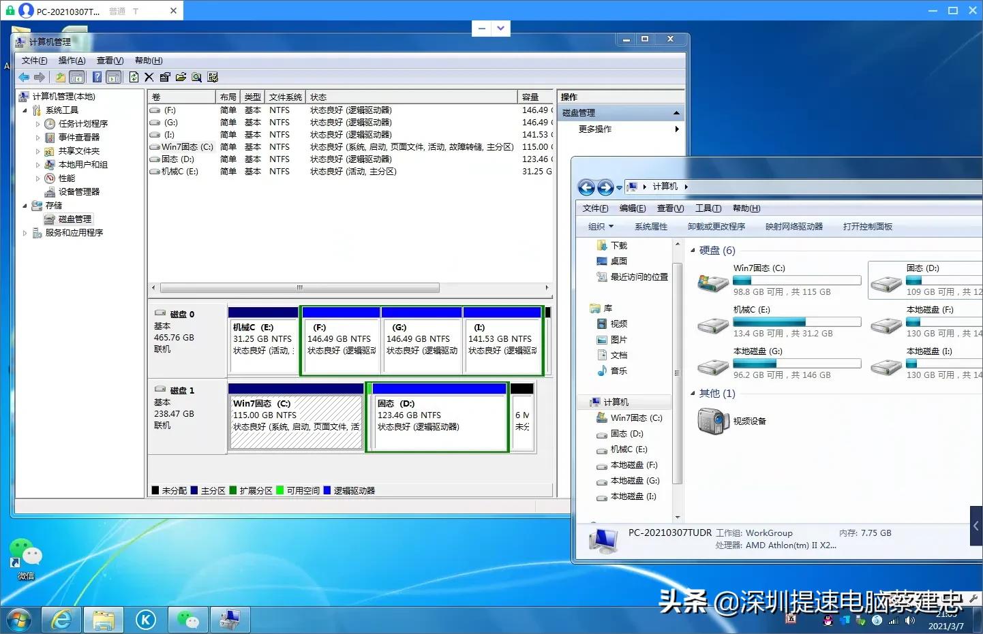Expand the 更多操作 submenu arrow
This screenshot has height=634, width=983.
[676, 129]
